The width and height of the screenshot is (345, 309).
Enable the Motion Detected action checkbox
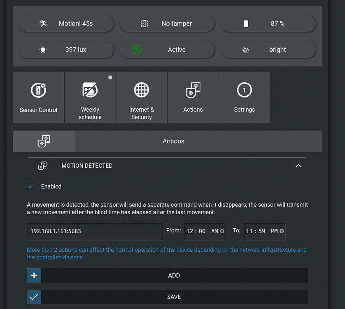[x=30, y=186]
